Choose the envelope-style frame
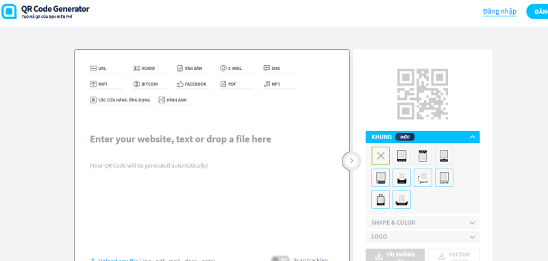 coord(401,178)
